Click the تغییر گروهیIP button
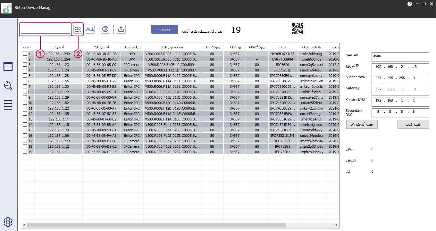Image resolution: width=436 pixels, height=231 pixels. coord(362,125)
